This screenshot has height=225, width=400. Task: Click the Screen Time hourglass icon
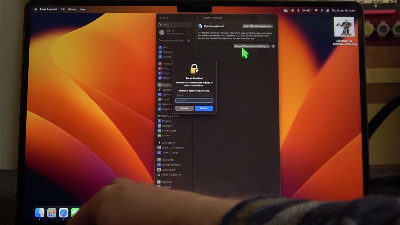(x=160, y=78)
